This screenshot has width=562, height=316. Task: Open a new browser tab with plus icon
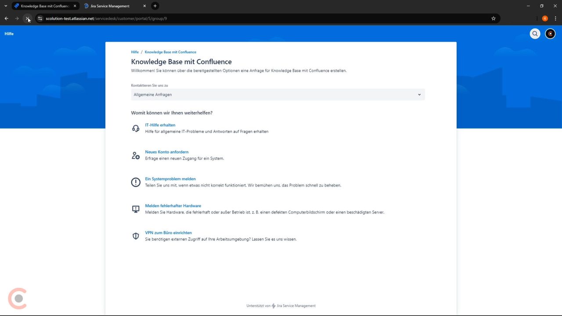coord(155,6)
